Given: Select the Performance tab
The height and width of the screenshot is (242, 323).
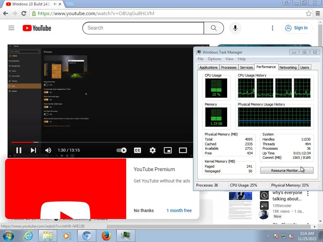Looking at the screenshot, I should [266, 67].
